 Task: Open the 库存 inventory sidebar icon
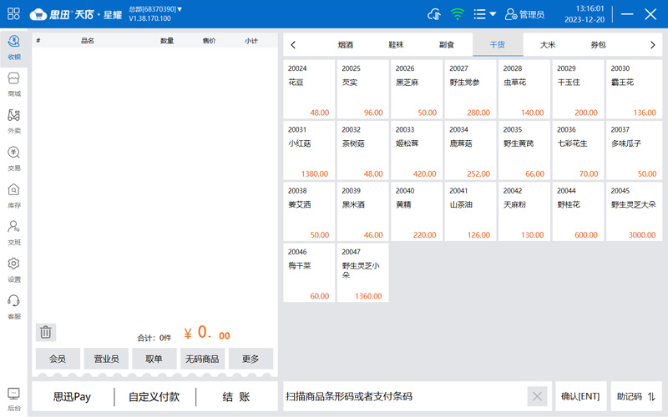coord(13,196)
